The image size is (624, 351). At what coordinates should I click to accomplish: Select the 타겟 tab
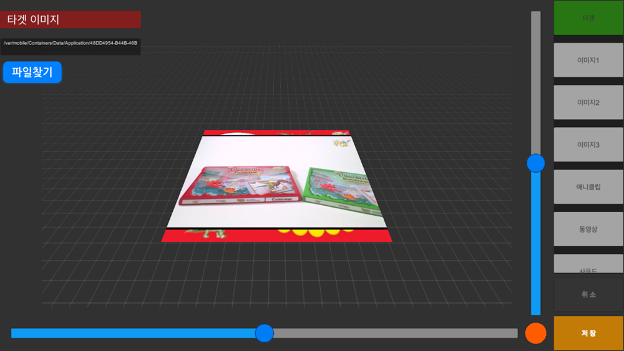point(588,18)
